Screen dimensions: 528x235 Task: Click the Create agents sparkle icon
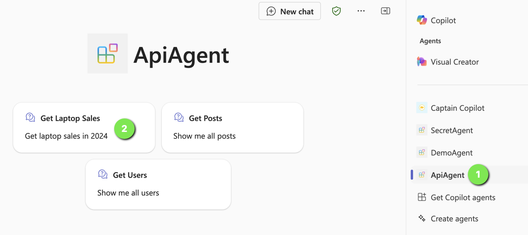coord(422,218)
